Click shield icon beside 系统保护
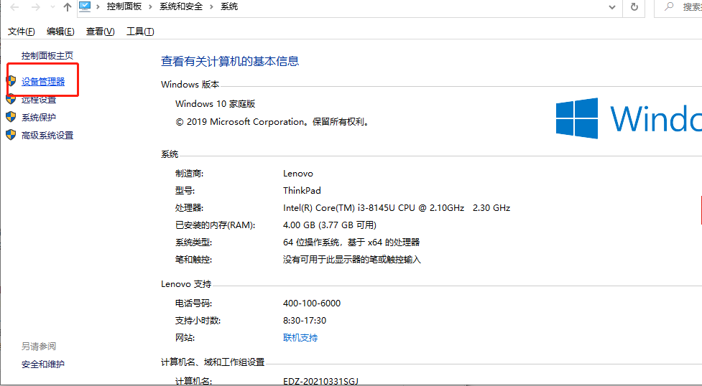702x386 pixels. [x=11, y=117]
